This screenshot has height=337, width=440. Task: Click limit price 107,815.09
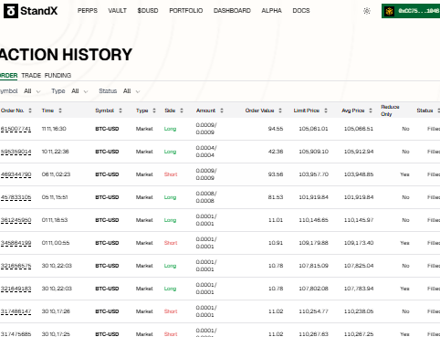point(313,266)
